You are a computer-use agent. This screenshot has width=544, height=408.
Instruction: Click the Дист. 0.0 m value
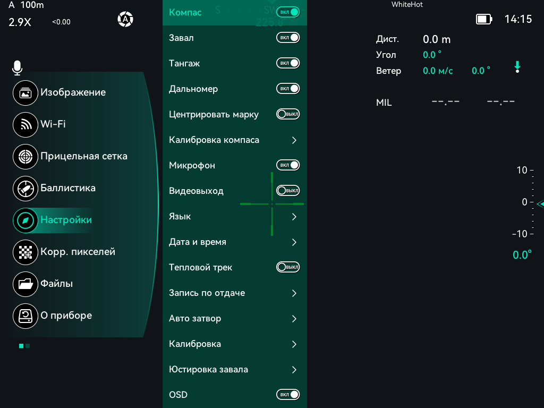click(x=437, y=39)
